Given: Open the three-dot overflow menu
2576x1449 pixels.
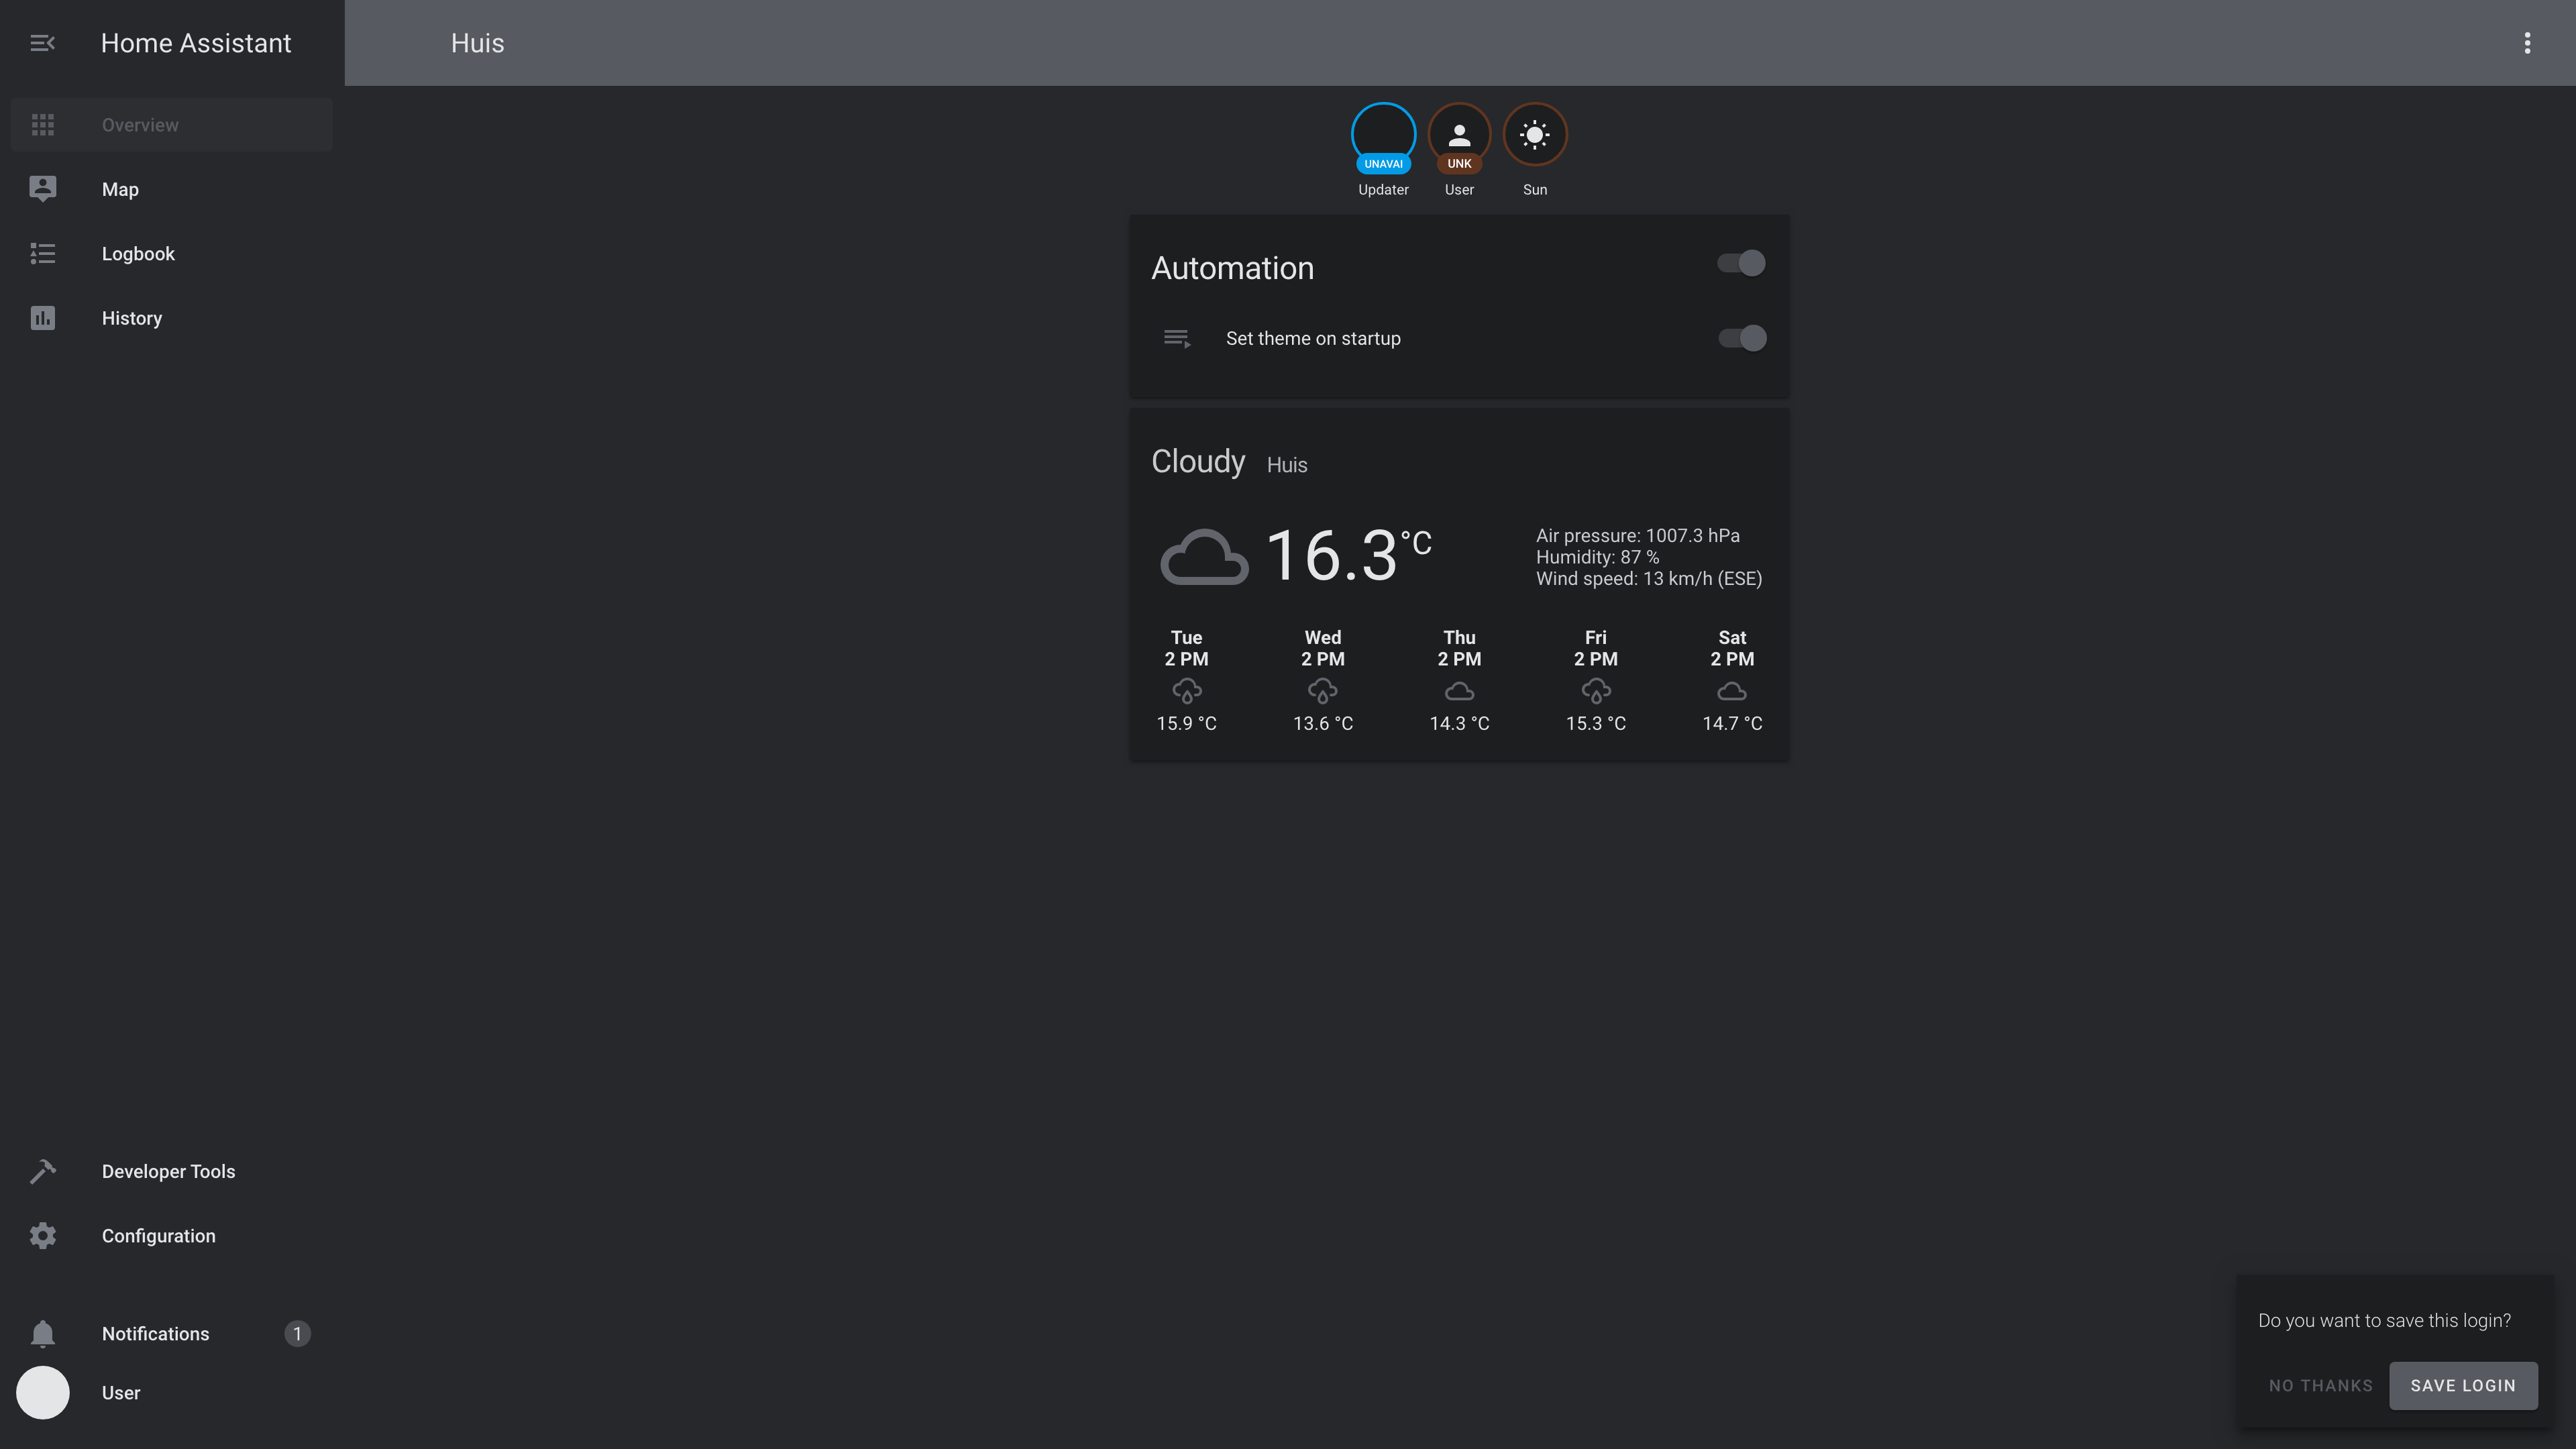Looking at the screenshot, I should pyautogui.click(x=2527, y=43).
